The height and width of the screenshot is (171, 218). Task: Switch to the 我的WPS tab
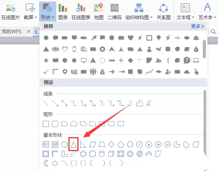(x=12, y=32)
